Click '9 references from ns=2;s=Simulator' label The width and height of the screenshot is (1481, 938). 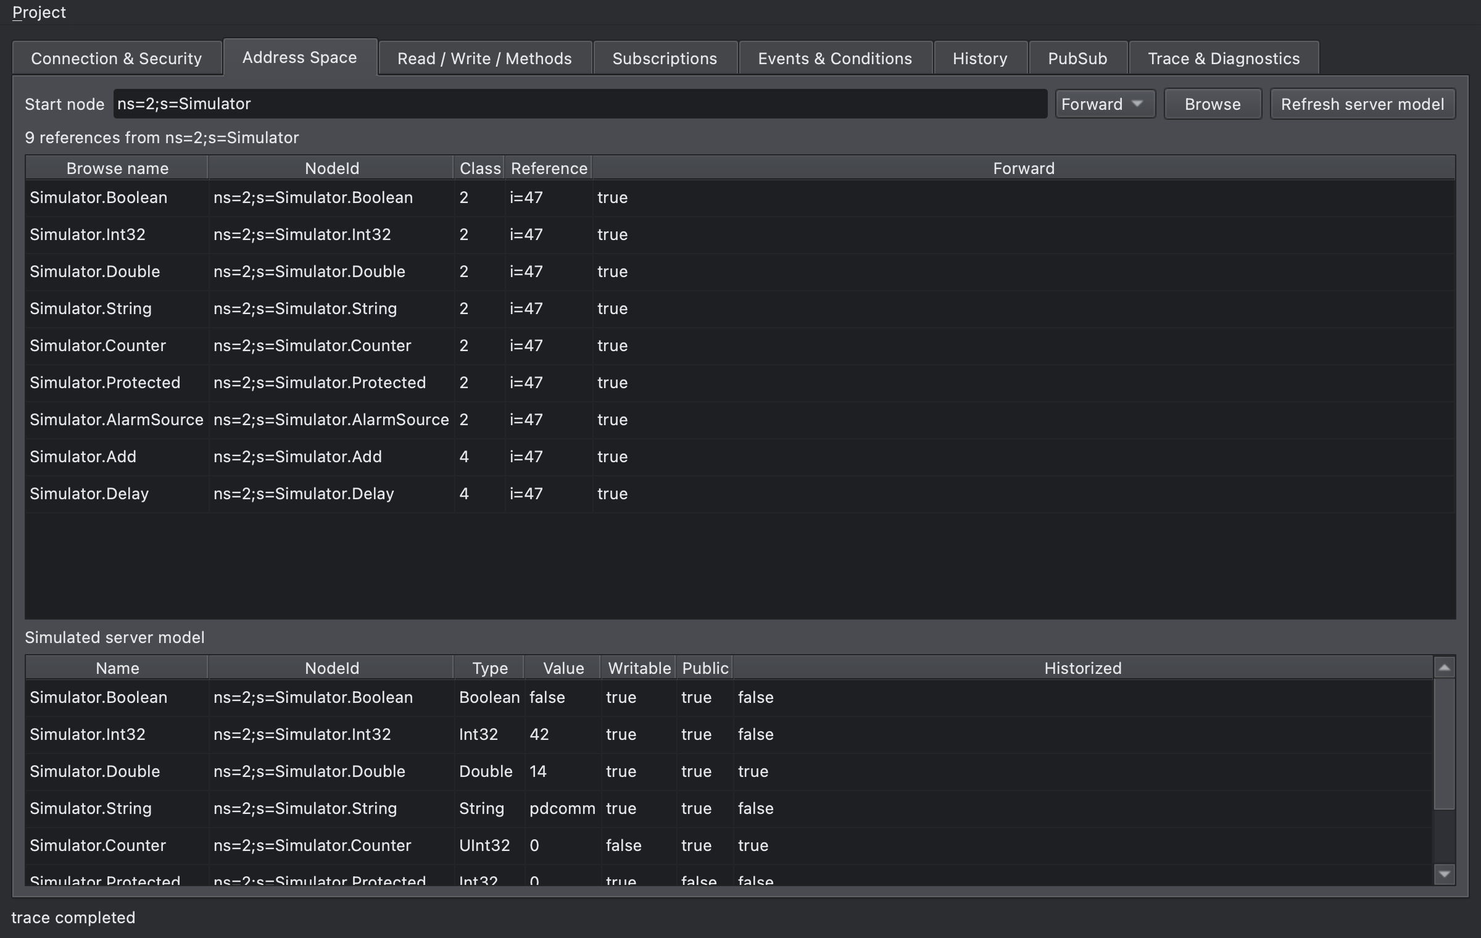pos(162,138)
